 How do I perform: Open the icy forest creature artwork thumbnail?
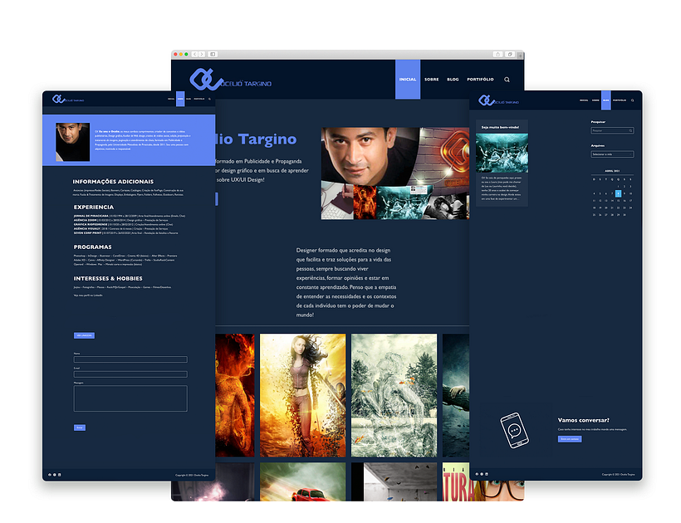point(394,395)
